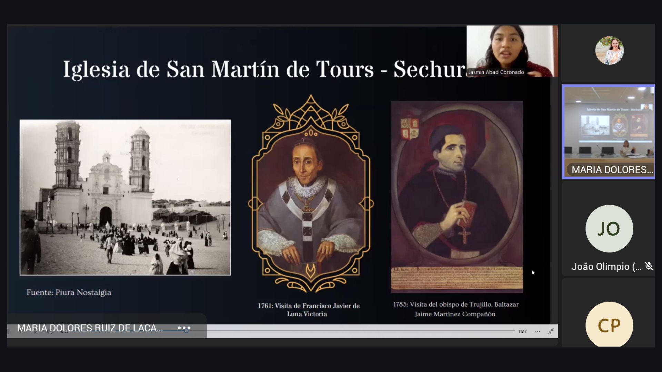
Task: Click the top-right participant profile photo
Action: 609,51
